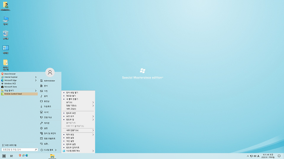
Task: Show hidden tray icons chevron
Action: (248, 156)
